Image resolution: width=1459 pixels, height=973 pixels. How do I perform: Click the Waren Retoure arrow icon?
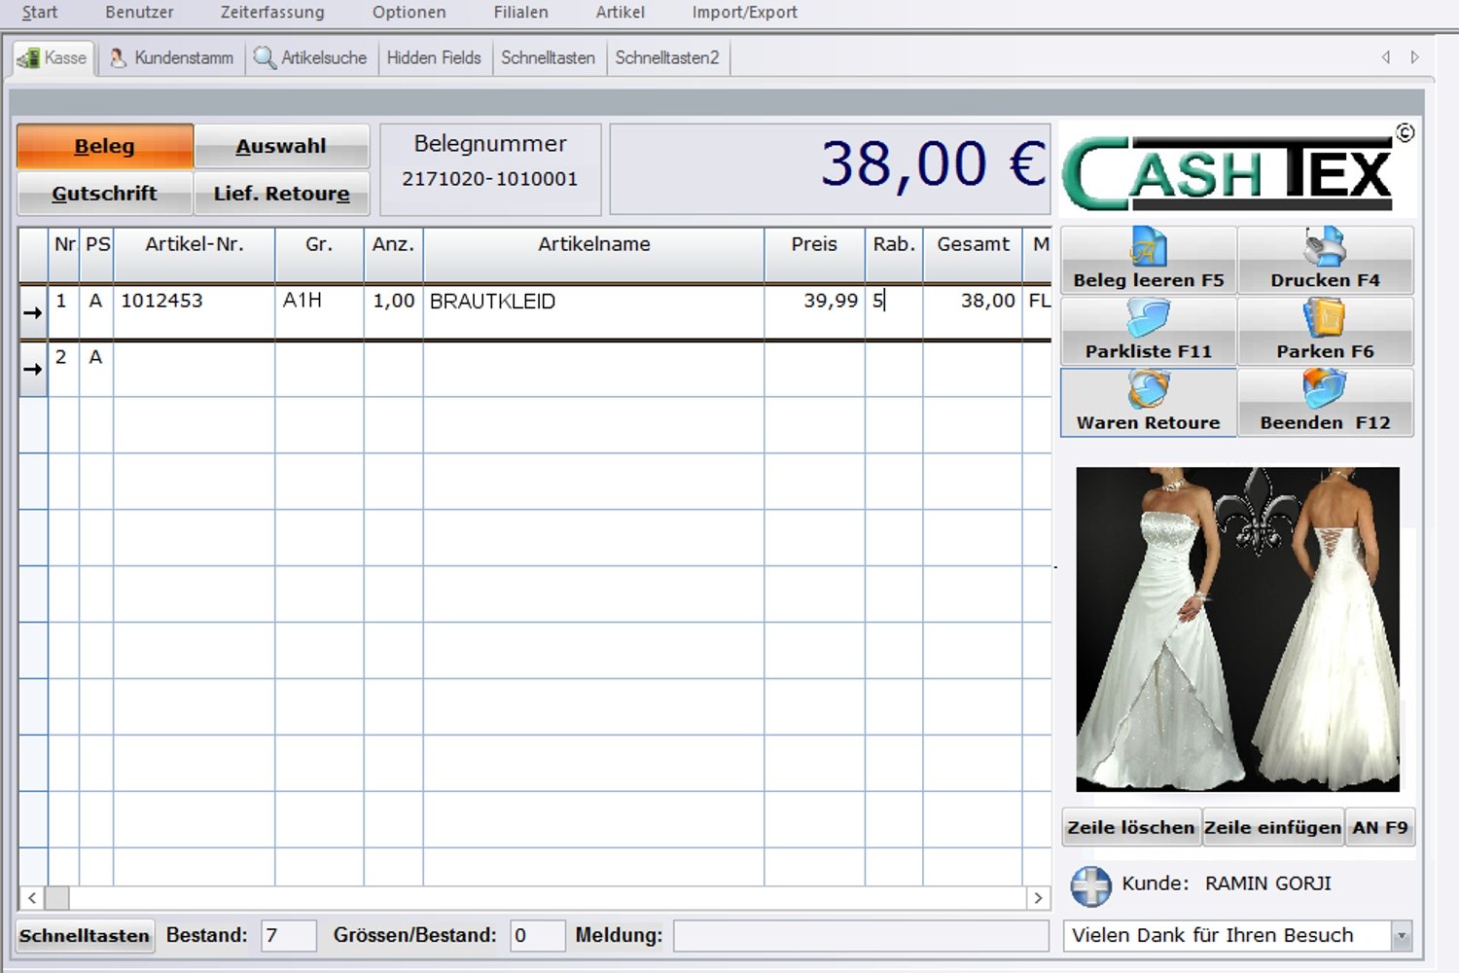point(1149,390)
